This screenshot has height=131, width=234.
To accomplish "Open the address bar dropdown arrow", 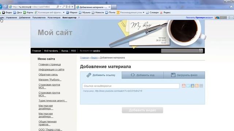I will (x=61, y=7).
